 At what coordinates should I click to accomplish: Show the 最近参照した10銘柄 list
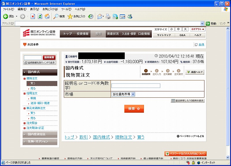click(188, 101)
